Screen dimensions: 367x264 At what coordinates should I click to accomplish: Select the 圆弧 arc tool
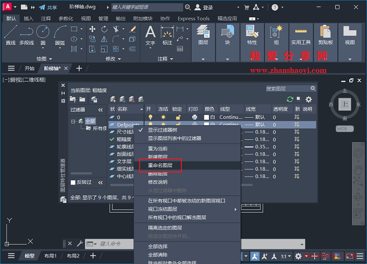pos(60,35)
